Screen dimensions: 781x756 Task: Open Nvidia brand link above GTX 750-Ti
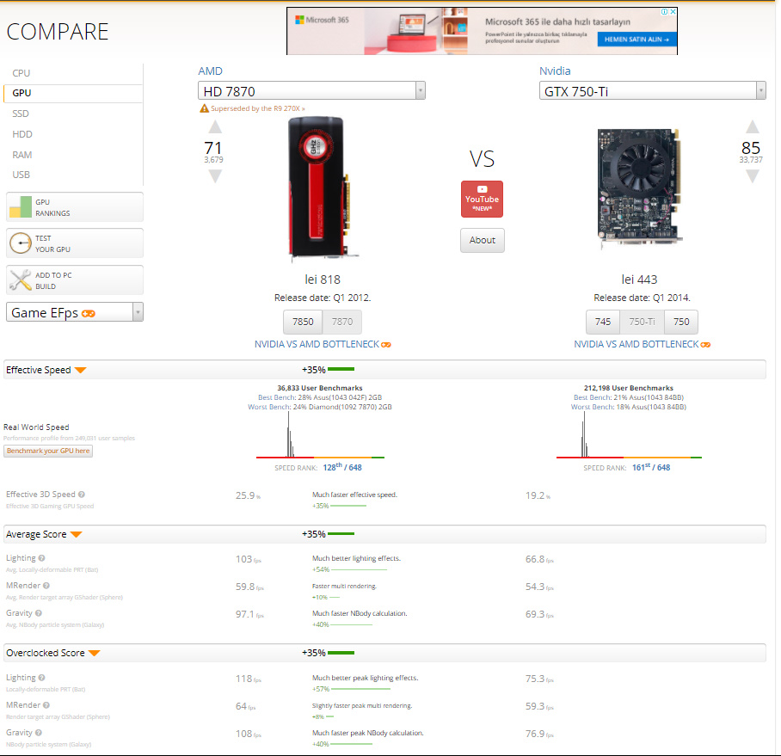click(x=555, y=71)
